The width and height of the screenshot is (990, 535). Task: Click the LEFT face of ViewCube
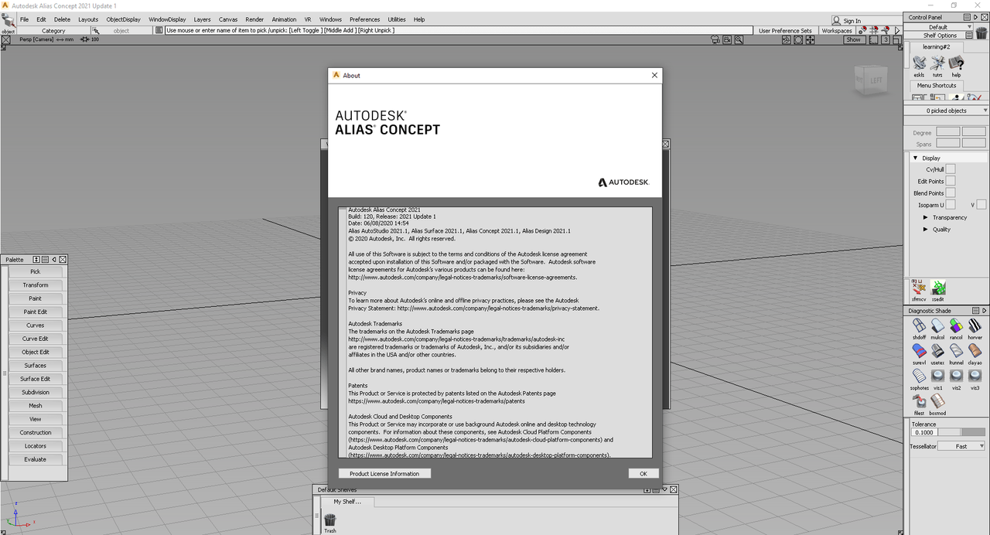874,80
